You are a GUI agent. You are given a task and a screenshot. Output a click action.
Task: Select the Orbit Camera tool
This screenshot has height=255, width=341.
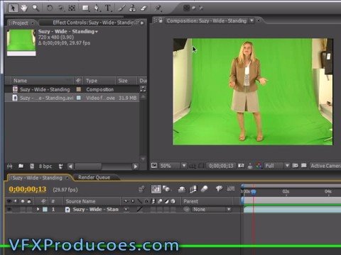60,8
